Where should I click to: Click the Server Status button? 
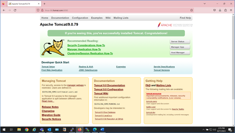180,41
